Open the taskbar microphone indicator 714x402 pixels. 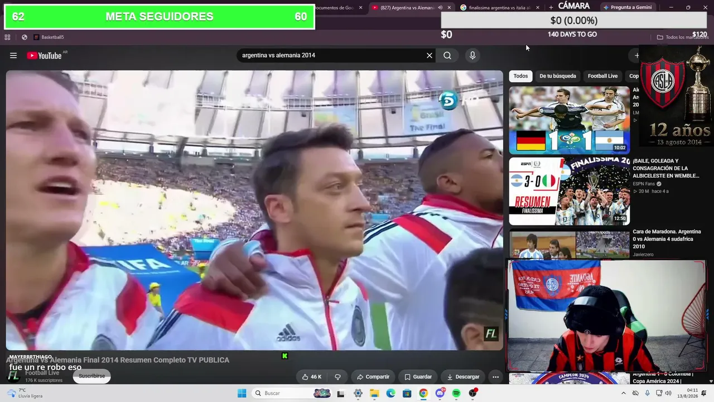(x=648, y=393)
